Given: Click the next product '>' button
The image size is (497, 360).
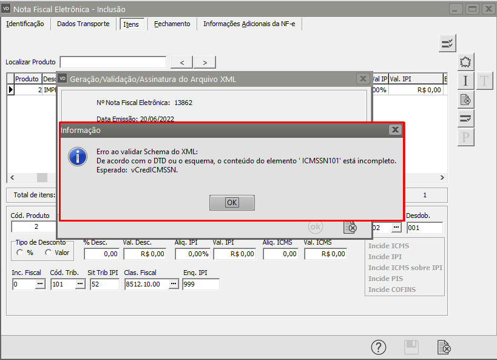Looking at the screenshot, I should click(205, 63).
